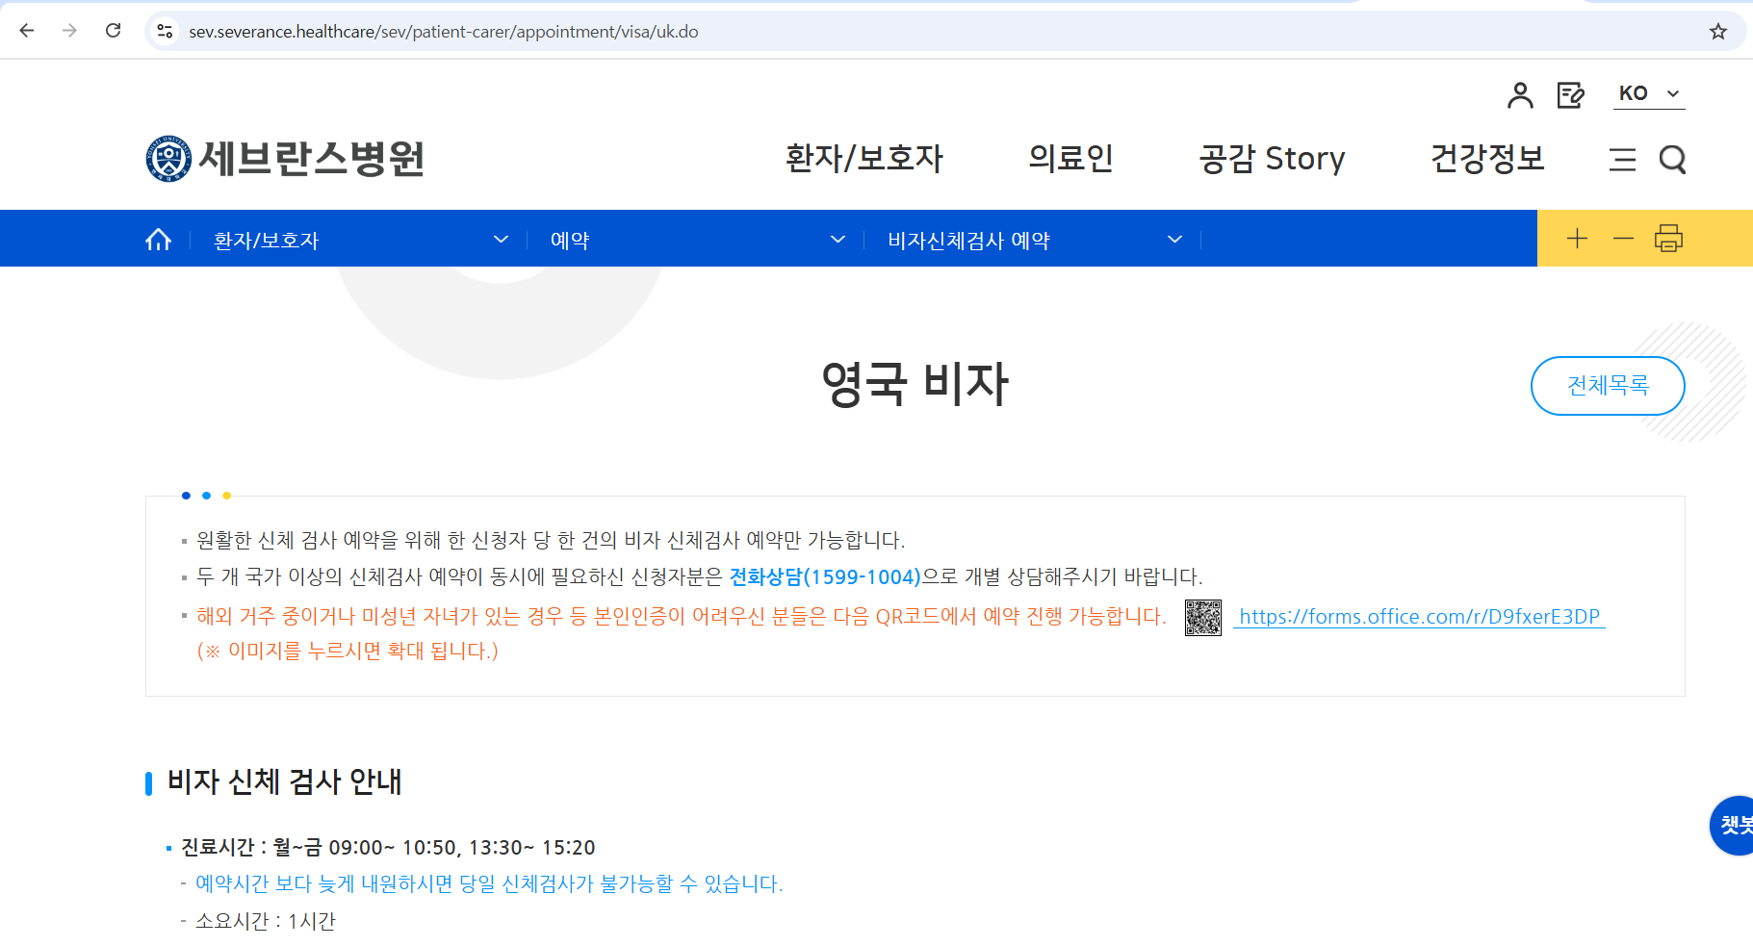Expand the 예약 breadcrumb dropdown
This screenshot has height=946, width=1753.
point(837,240)
